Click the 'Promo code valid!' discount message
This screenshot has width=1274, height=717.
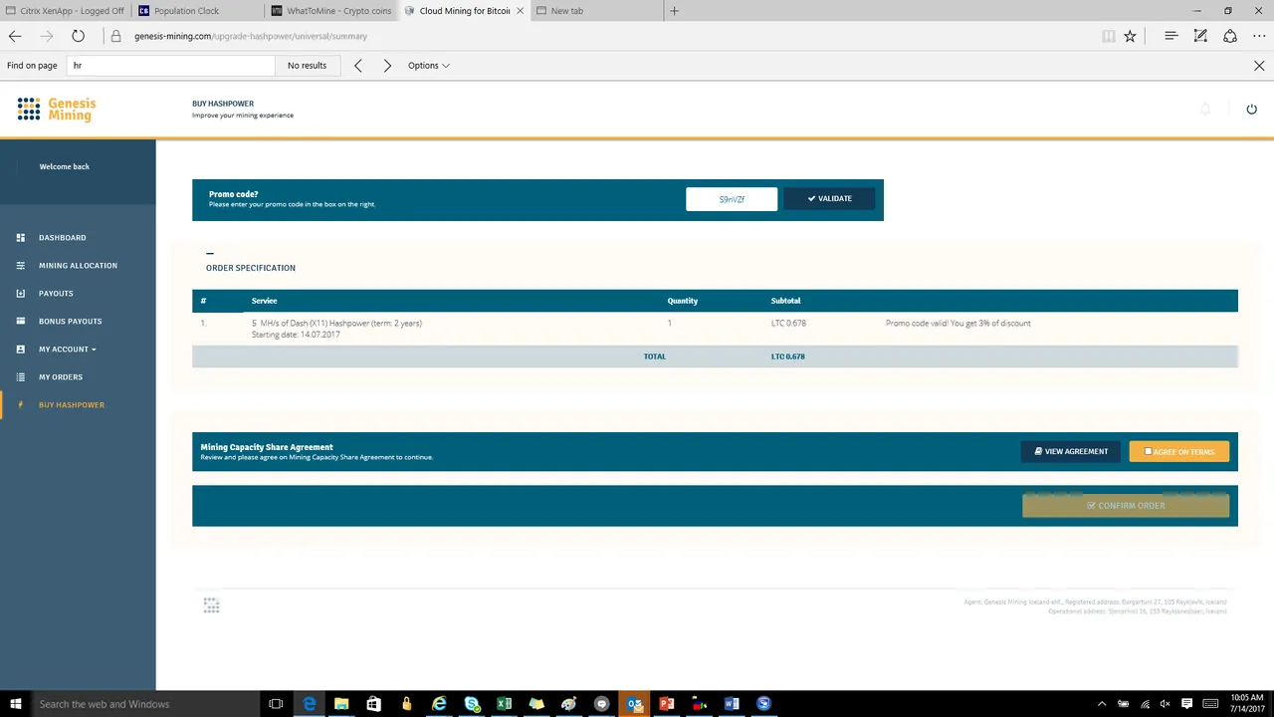tap(957, 324)
